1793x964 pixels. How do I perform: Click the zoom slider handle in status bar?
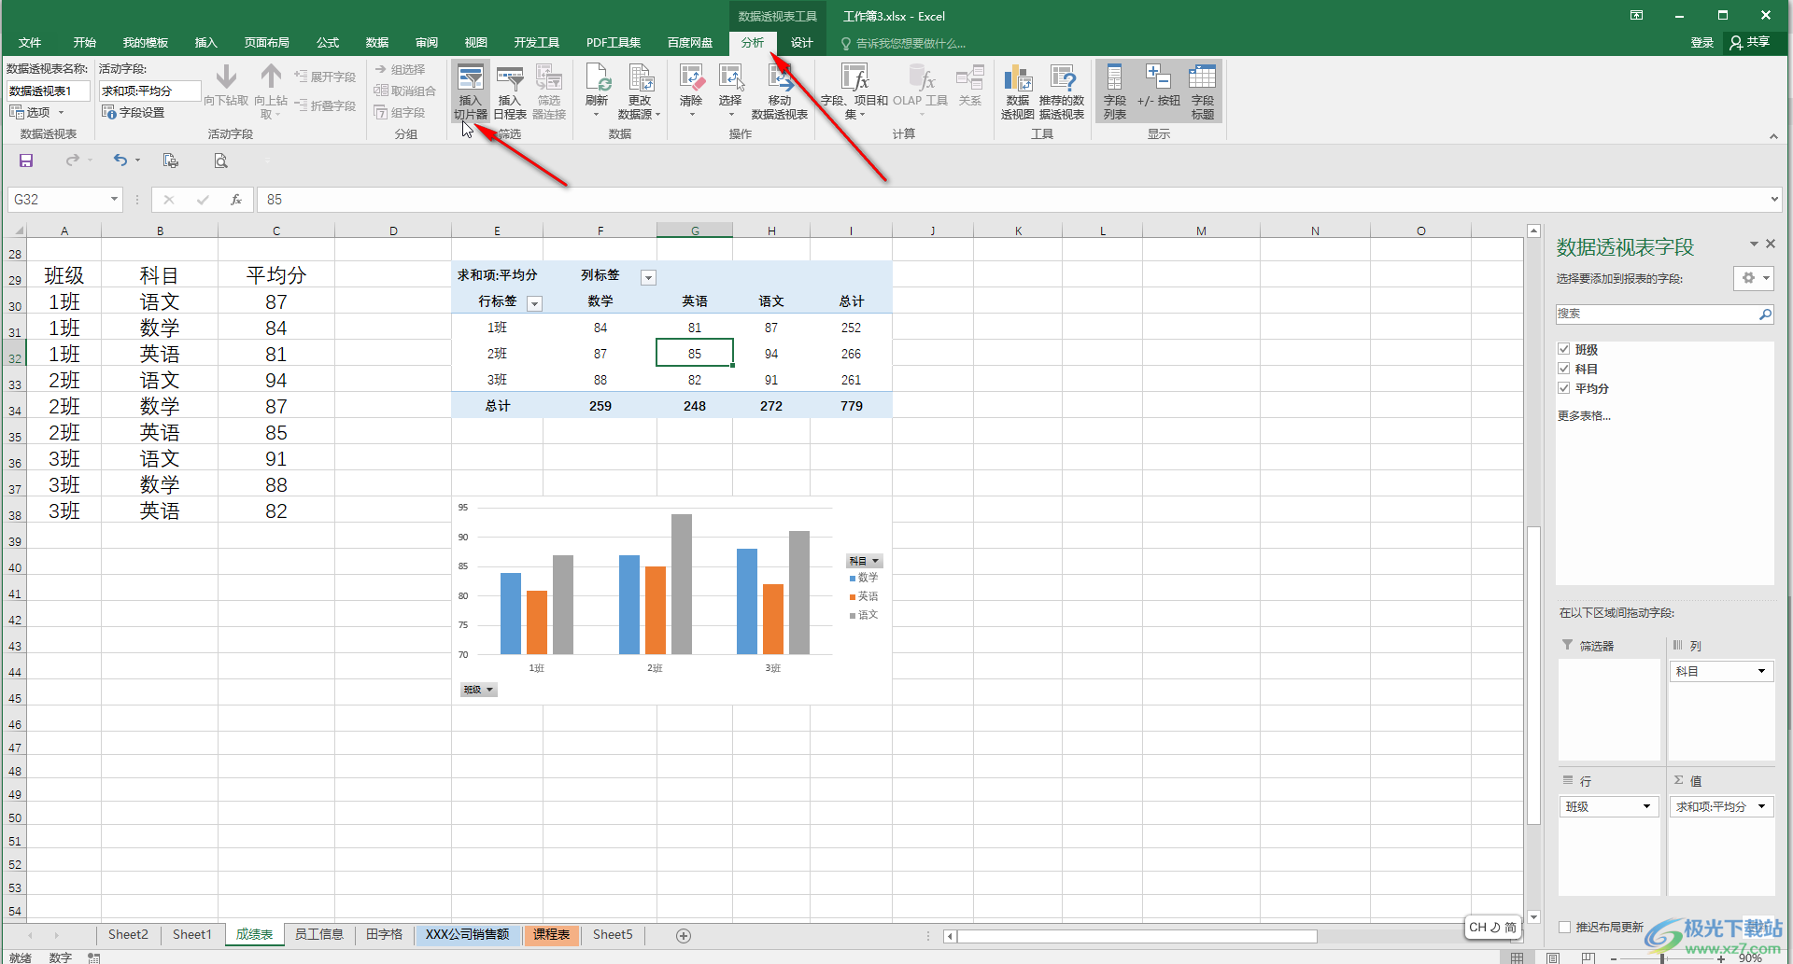pyautogui.click(x=1662, y=958)
